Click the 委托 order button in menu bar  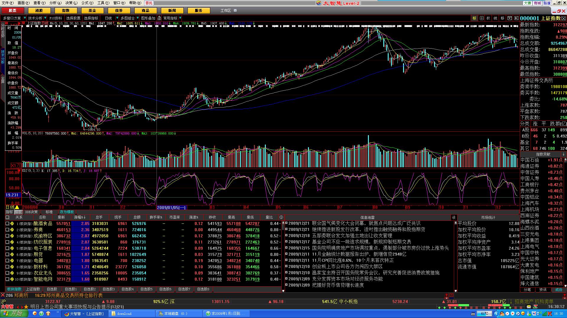coord(149,3)
